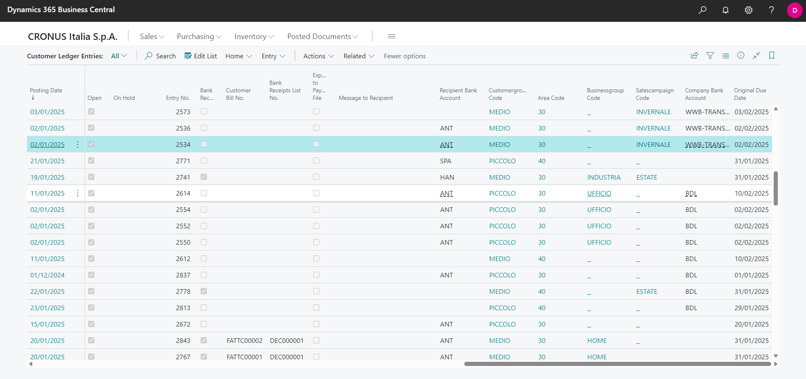Image resolution: width=806 pixels, height=379 pixels.
Task: Open INVERNALE campaign for entry 2536
Action: [x=654, y=128]
